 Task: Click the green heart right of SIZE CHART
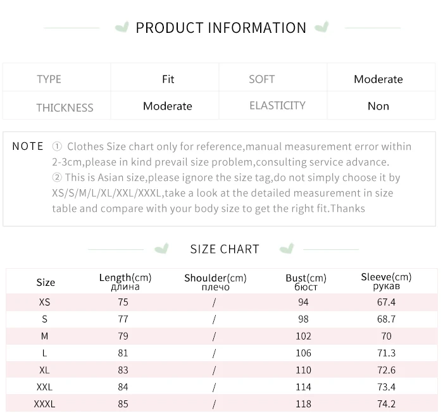click(287, 248)
